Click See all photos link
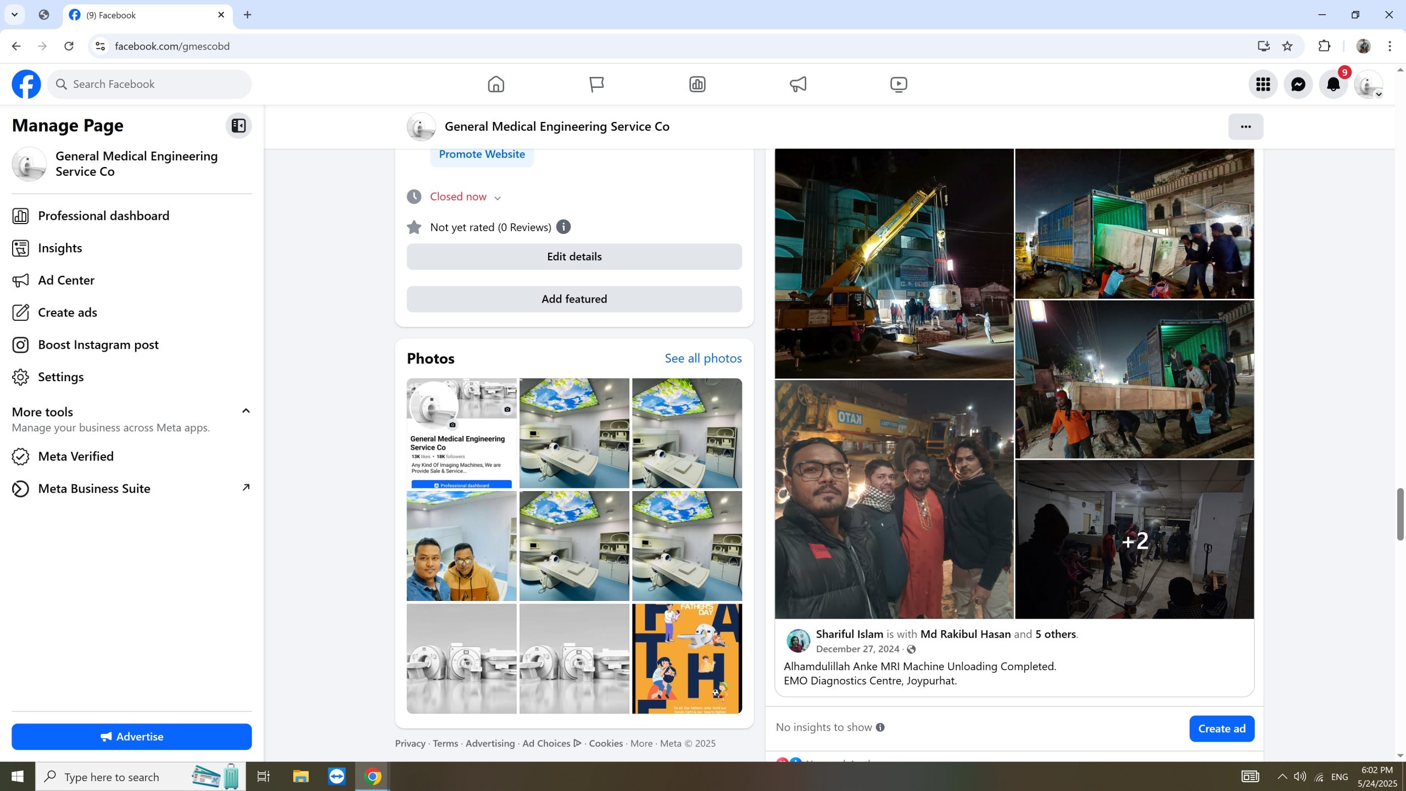The image size is (1406, 791). [x=703, y=359]
